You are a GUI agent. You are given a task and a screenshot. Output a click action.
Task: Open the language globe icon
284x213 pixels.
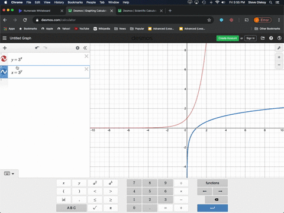[x=279, y=38]
